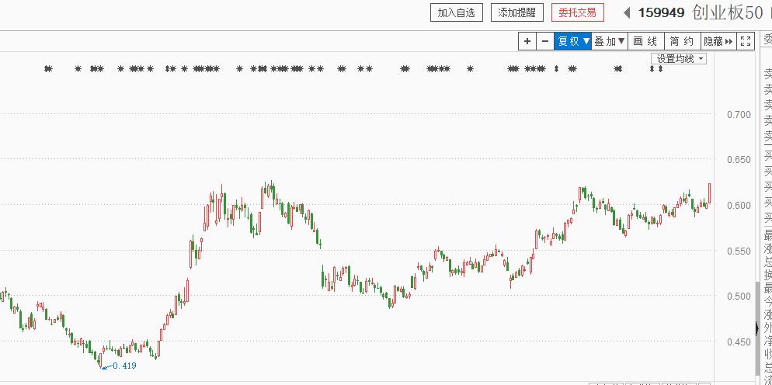Hide the side panel with 隐藏
The height and width of the screenshot is (385, 772).
click(718, 41)
